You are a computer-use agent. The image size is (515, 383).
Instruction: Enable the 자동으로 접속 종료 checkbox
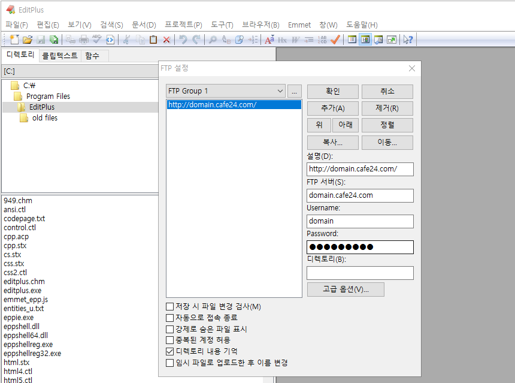coord(170,318)
